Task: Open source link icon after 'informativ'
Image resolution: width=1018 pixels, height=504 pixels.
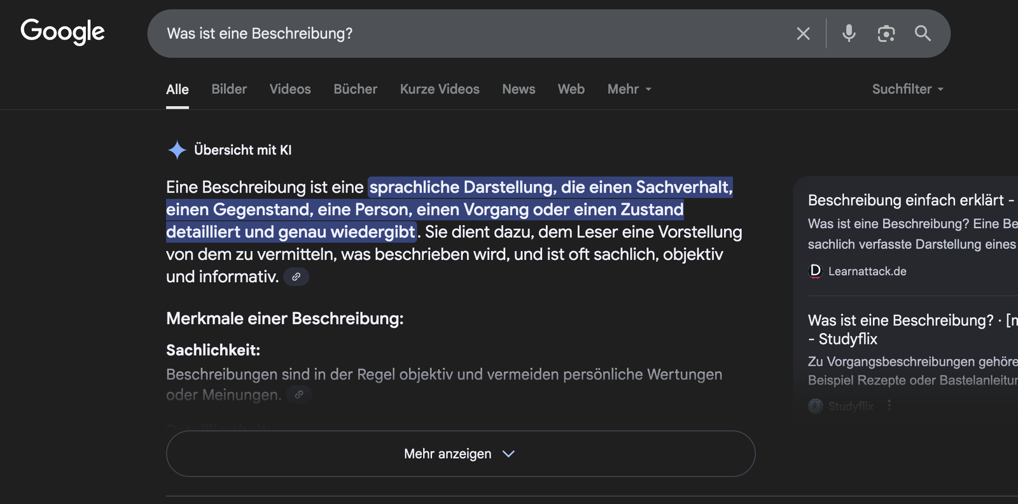Action: point(296,277)
